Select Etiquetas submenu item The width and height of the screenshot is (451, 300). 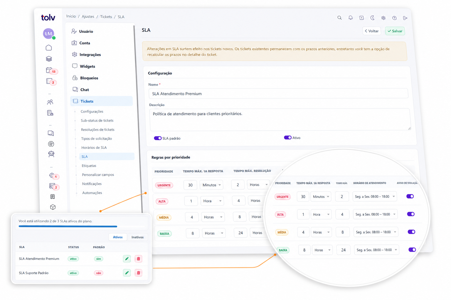point(89,166)
